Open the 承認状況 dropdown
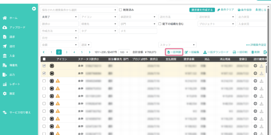Screen dimensions: 271x135 [138, 17]
